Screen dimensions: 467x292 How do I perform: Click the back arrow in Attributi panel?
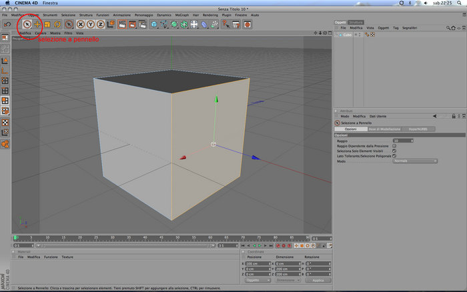coord(435,116)
